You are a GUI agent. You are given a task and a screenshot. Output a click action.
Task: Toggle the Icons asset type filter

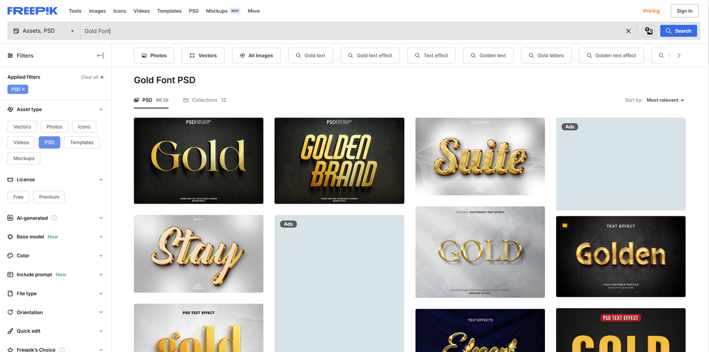pyautogui.click(x=84, y=127)
